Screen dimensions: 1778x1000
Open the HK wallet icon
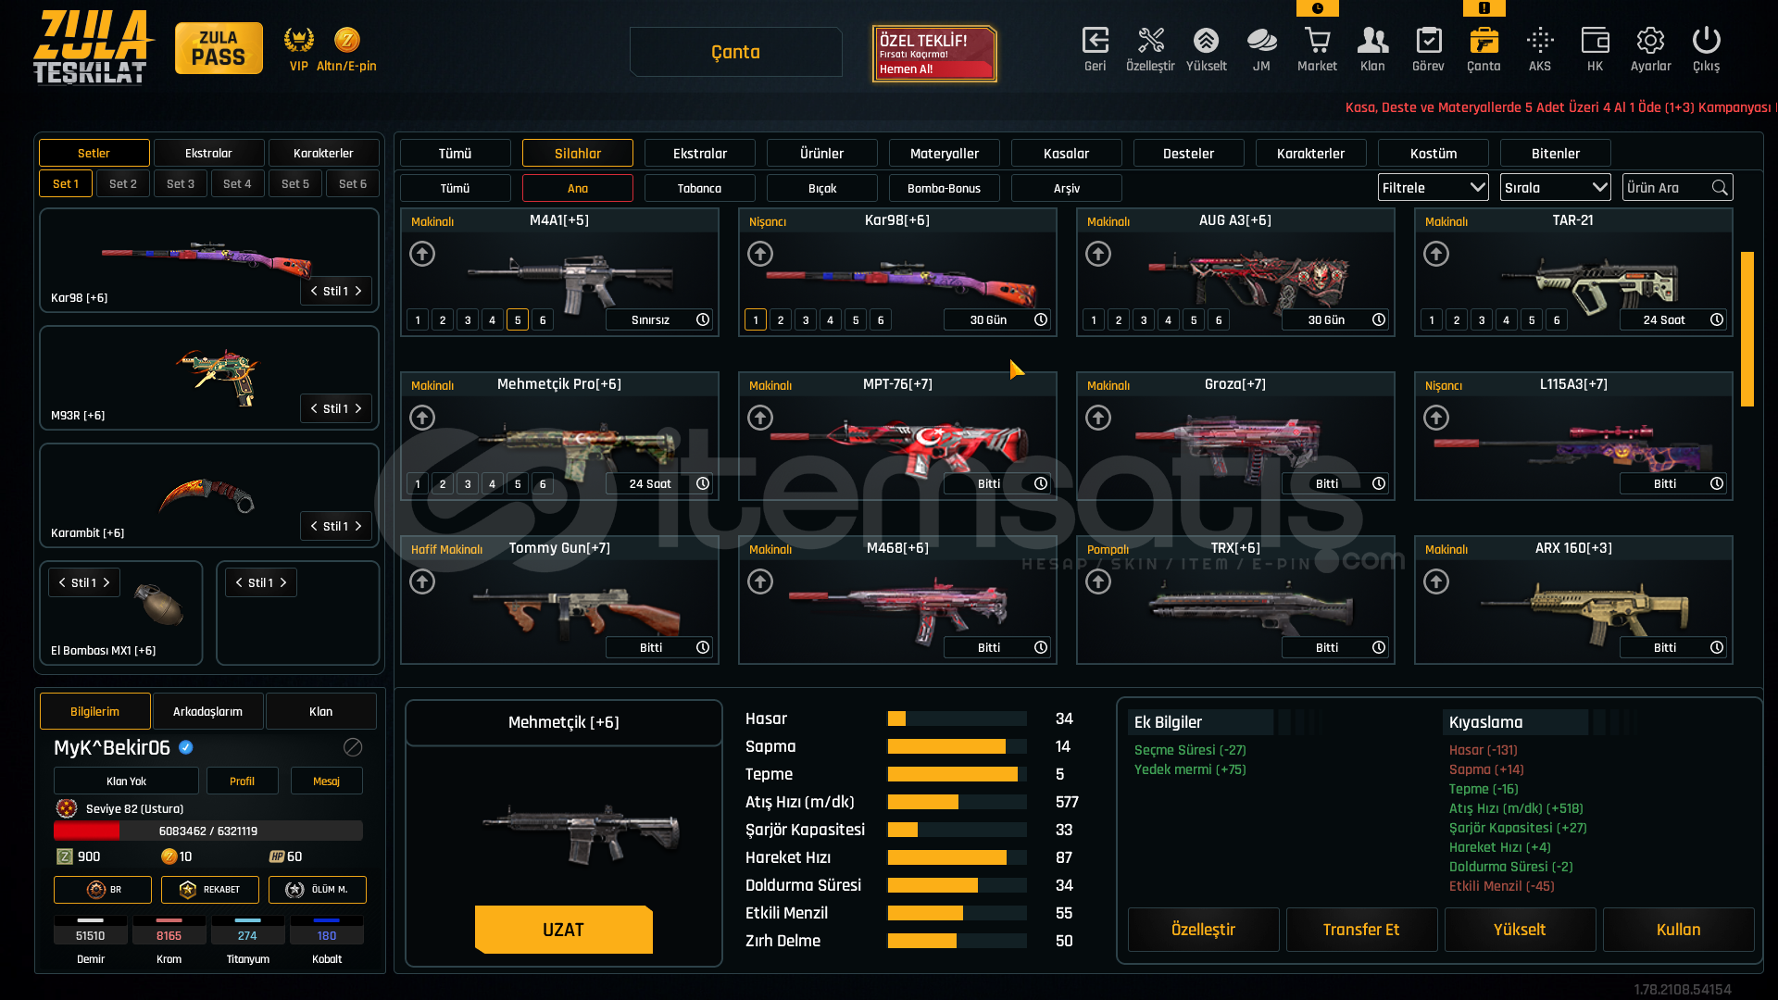coord(1595,41)
